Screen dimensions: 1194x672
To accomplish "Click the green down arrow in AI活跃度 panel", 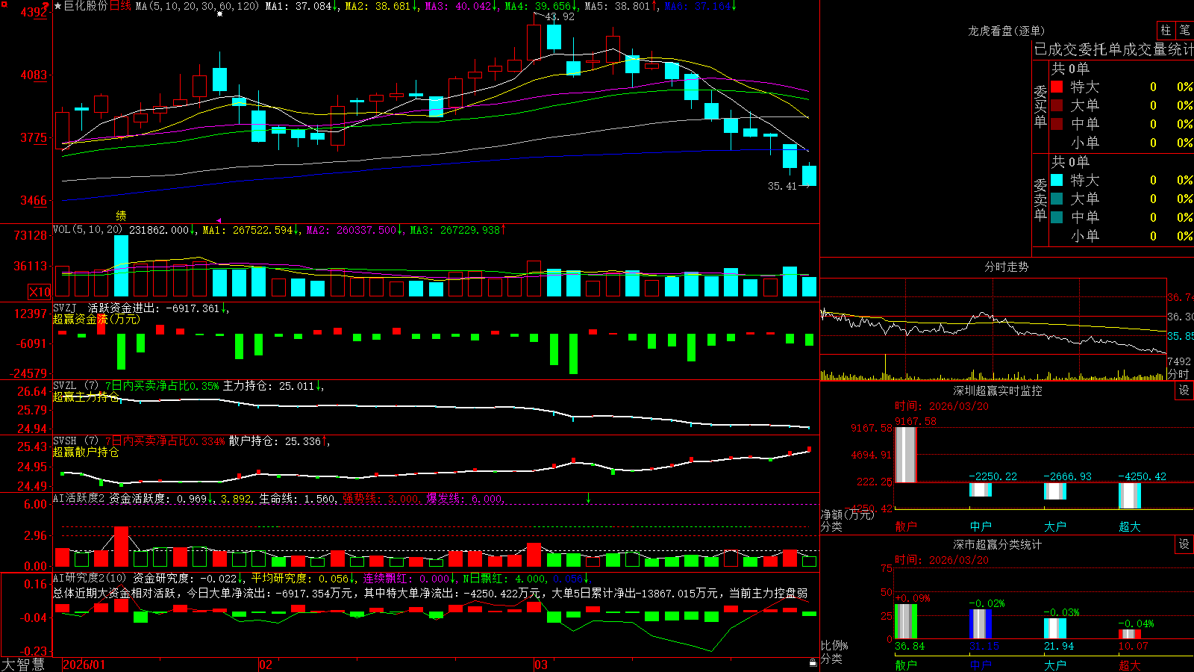I will 588,498.
